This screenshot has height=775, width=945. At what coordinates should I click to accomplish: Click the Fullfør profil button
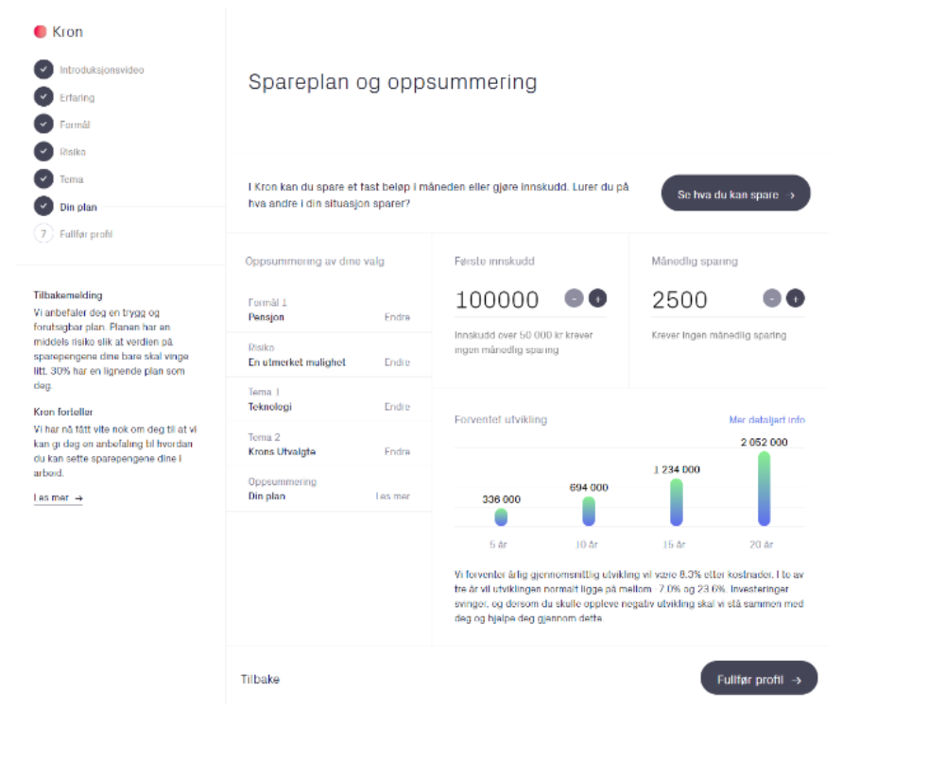pos(759,679)
